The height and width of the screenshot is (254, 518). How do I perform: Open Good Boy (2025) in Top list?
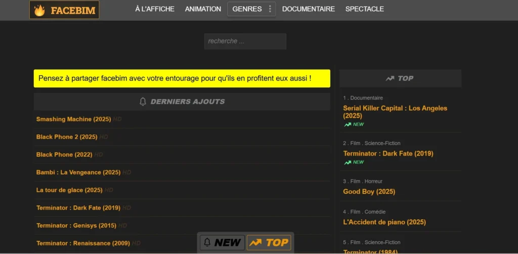pyautogui.click(x=369, y=191)
